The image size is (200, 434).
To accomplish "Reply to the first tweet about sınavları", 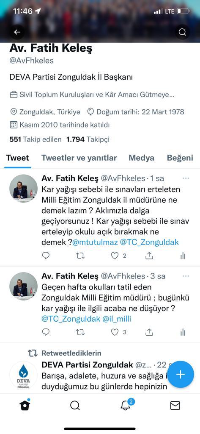I will [46, 256].
